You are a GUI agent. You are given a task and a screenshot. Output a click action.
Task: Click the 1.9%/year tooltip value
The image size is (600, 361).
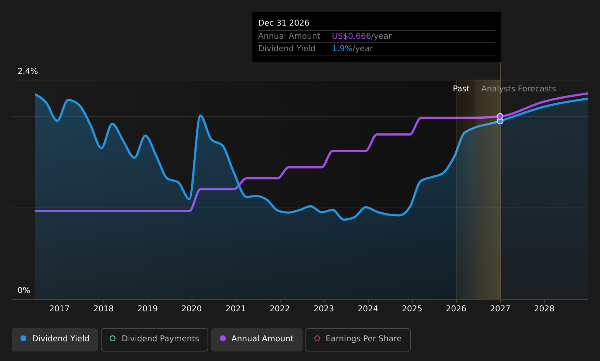(x=352, y=49)
